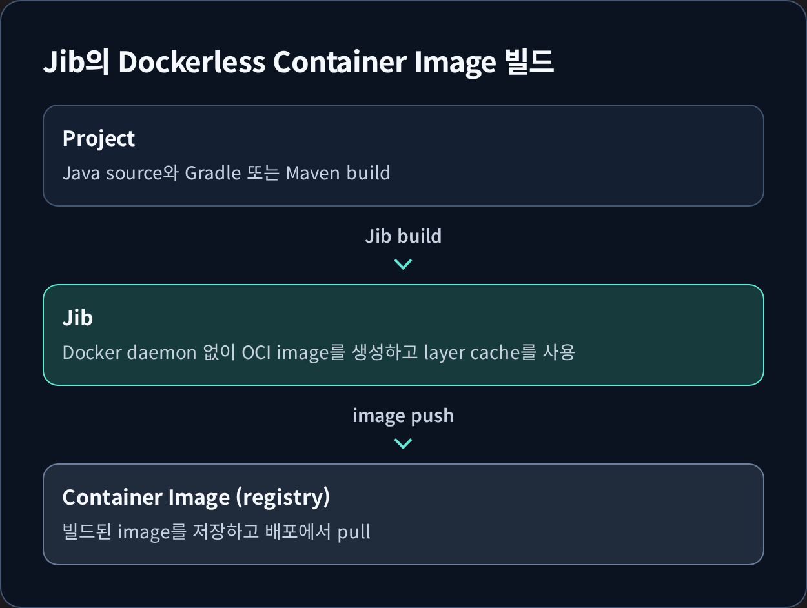
Task: Click the 'Jib build' connector label
Action: [403, 236]
